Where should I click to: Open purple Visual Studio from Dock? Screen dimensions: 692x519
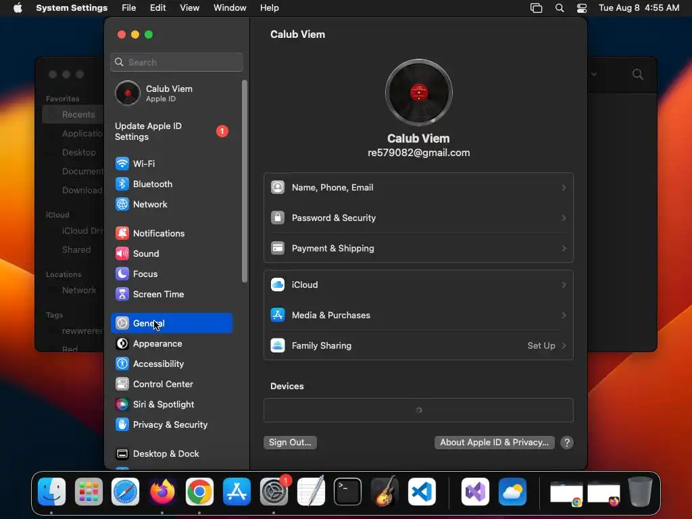click(475, 491)
